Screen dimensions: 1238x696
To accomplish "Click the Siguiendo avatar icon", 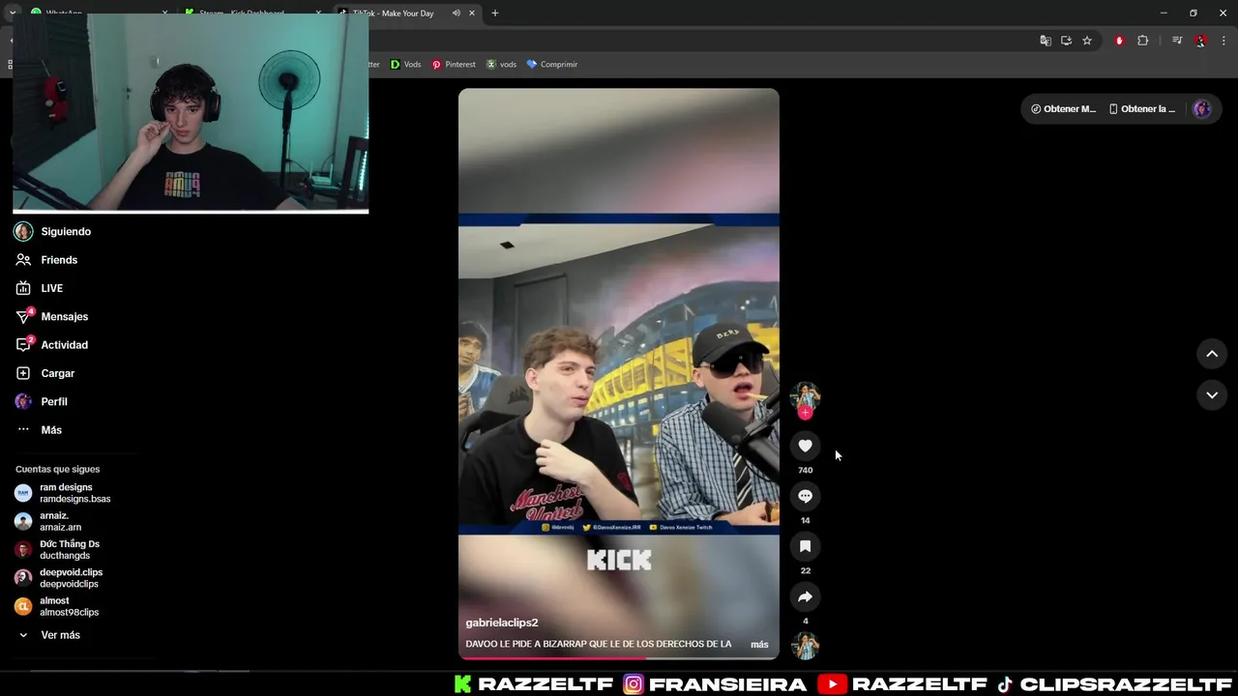I will tap(23, 232).
